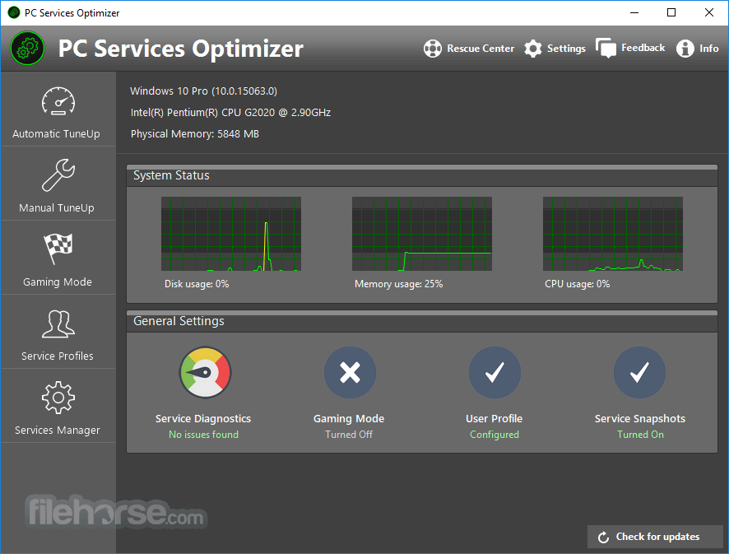Click the System Status panel header
729x554 pixels.
click(422, 175)
